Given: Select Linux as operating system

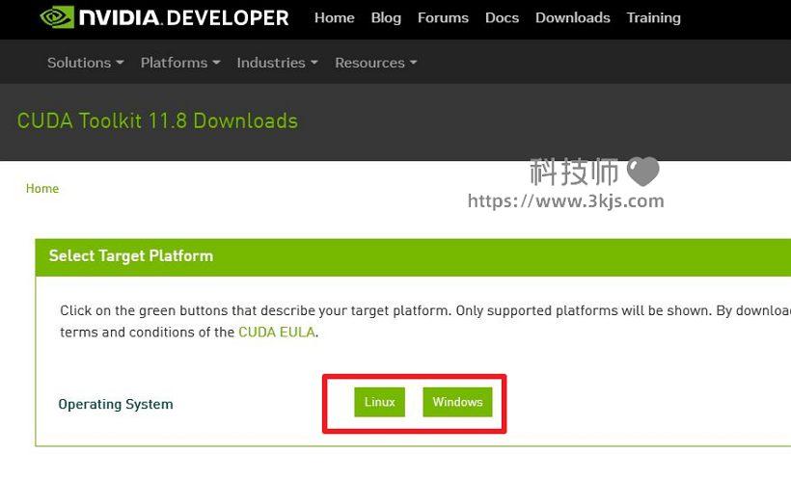Looking at the screenshot, I should tap(379, 402).
